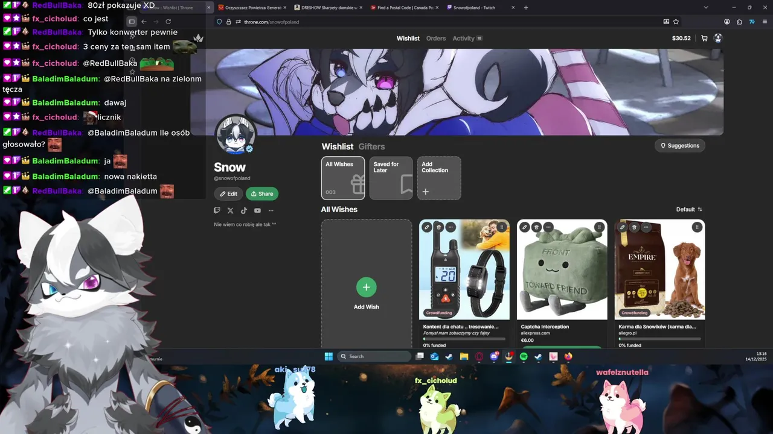773x434 pixels.
Task: Switch to Oczyszczacz Powietrza browser tab
Action: tap(252, 7)
